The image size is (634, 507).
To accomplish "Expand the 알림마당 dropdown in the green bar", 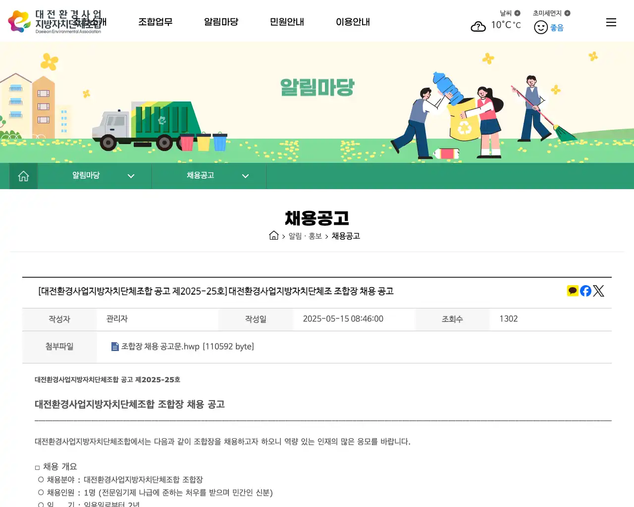I will coord(131,176).
